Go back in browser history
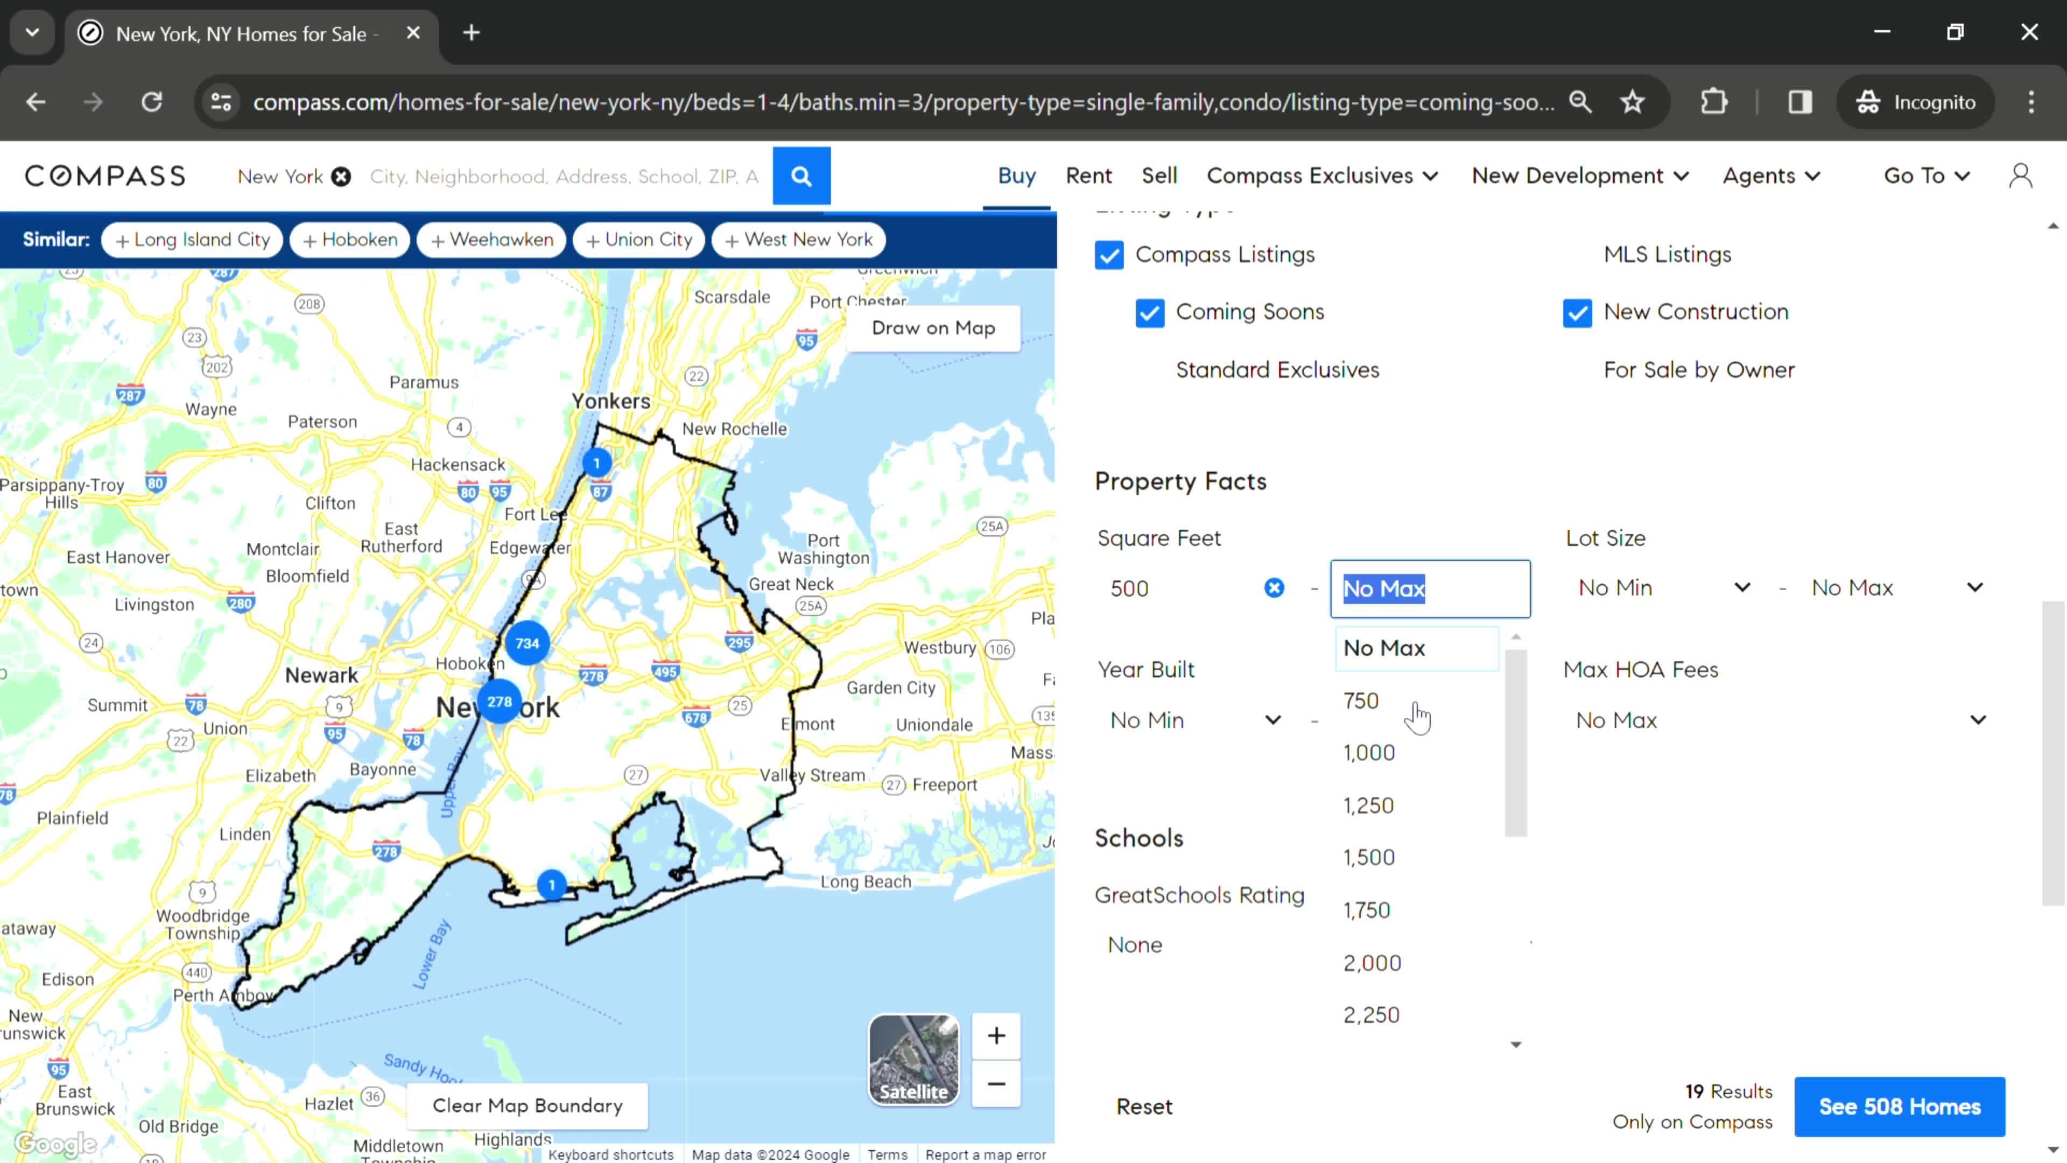Viewport: 2067px width, 1163px height. [x=36, y=102]
